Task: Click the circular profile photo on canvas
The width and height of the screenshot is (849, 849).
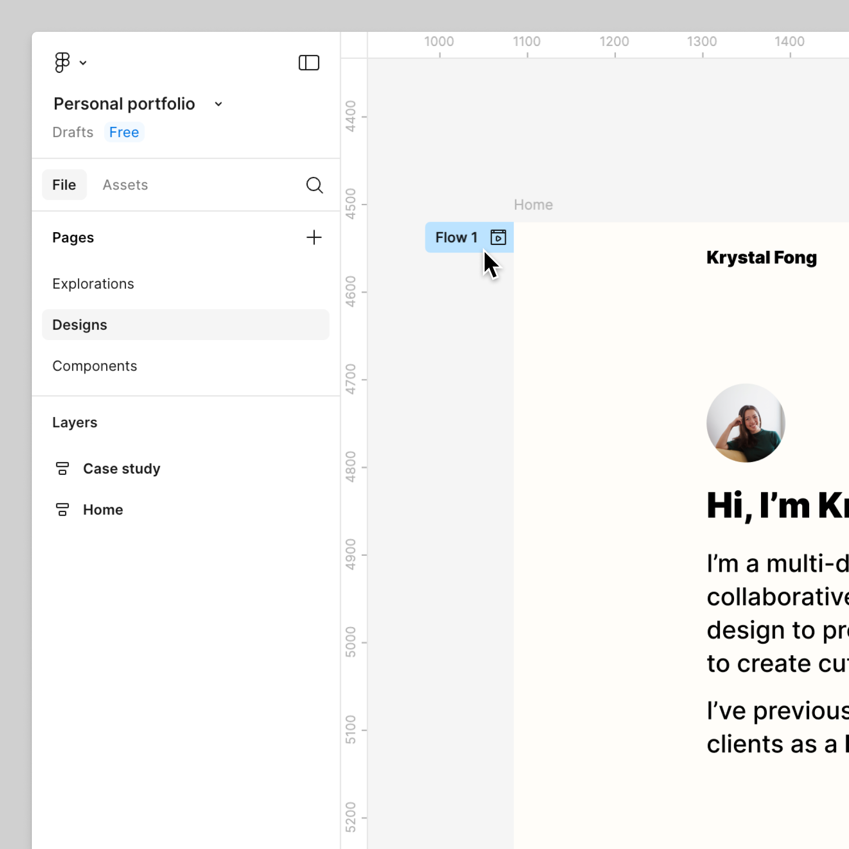Action: pyautogui.click(x=746, y=423)
